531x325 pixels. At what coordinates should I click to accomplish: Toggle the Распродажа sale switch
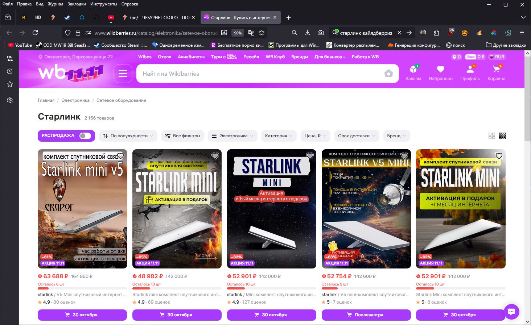point(85,136)
